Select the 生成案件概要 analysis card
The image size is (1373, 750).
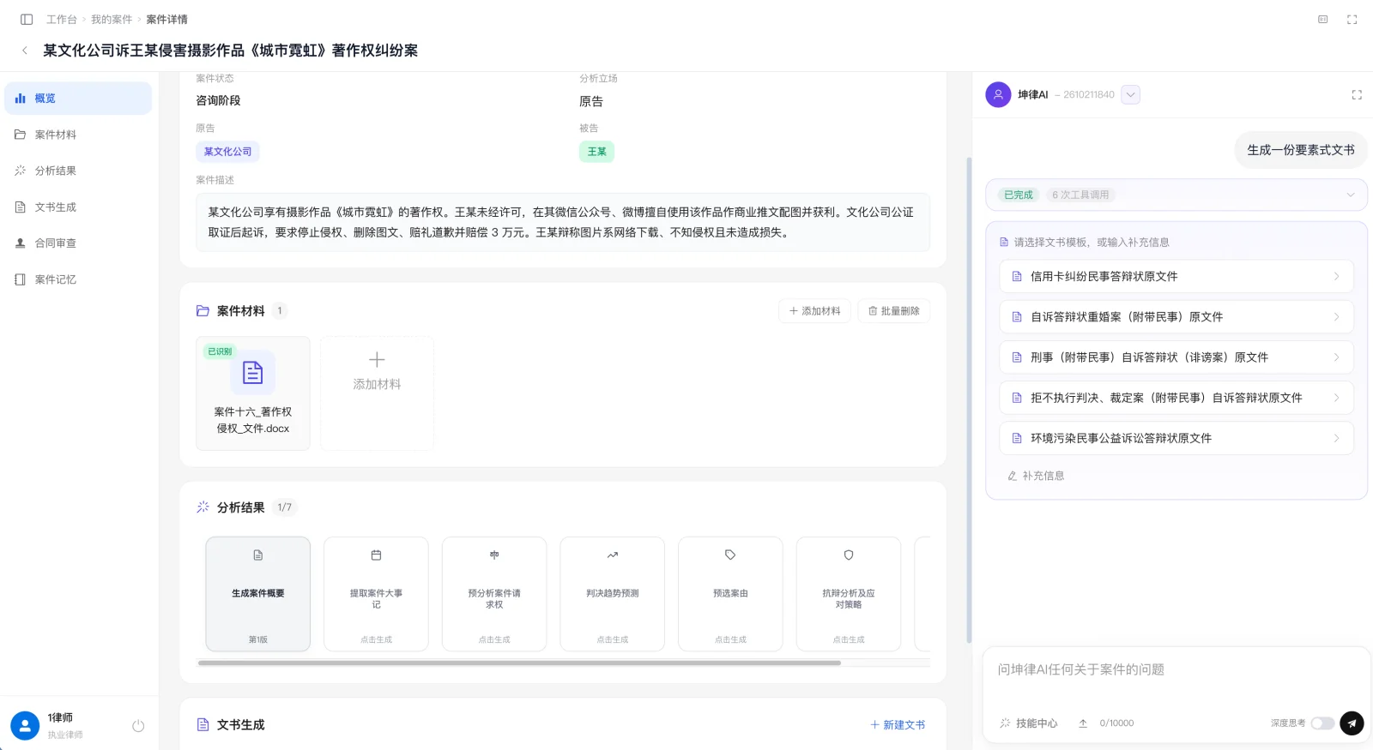[258, 594]
